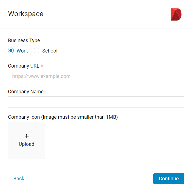Viewport: 192px width, 192px height.
Task: Click the Company Name field label
Action: click(26, 92)
